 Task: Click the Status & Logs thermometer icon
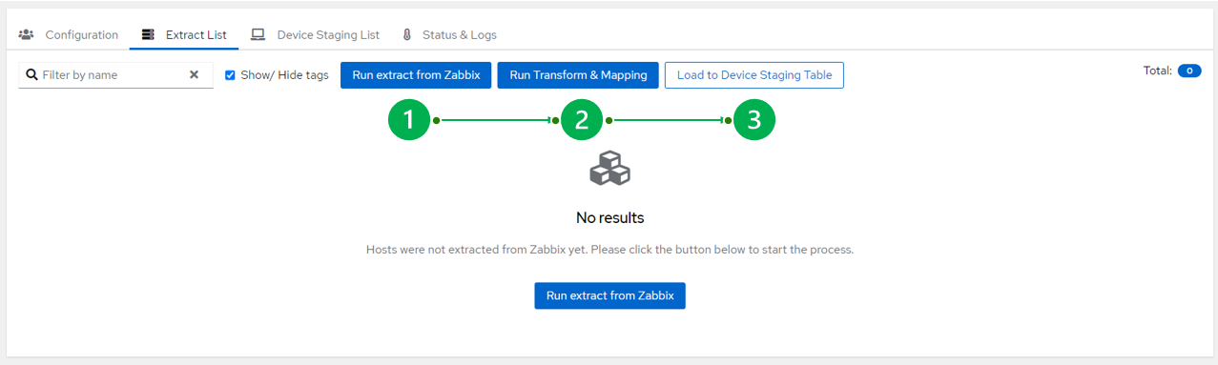tap(406, 35)
